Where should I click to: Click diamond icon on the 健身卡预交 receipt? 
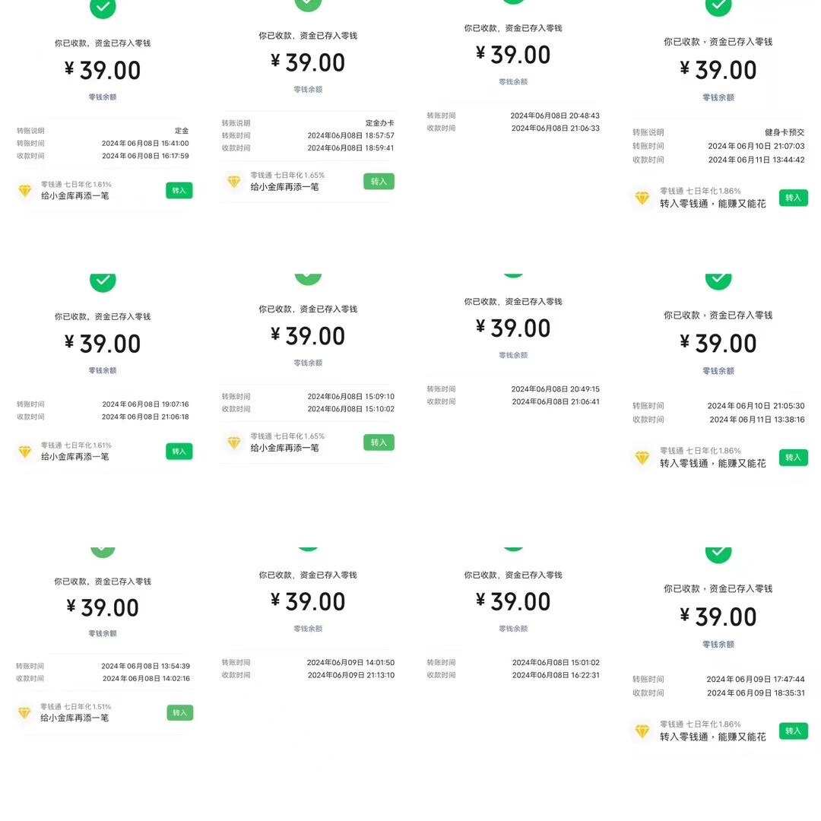coord(642,198)
